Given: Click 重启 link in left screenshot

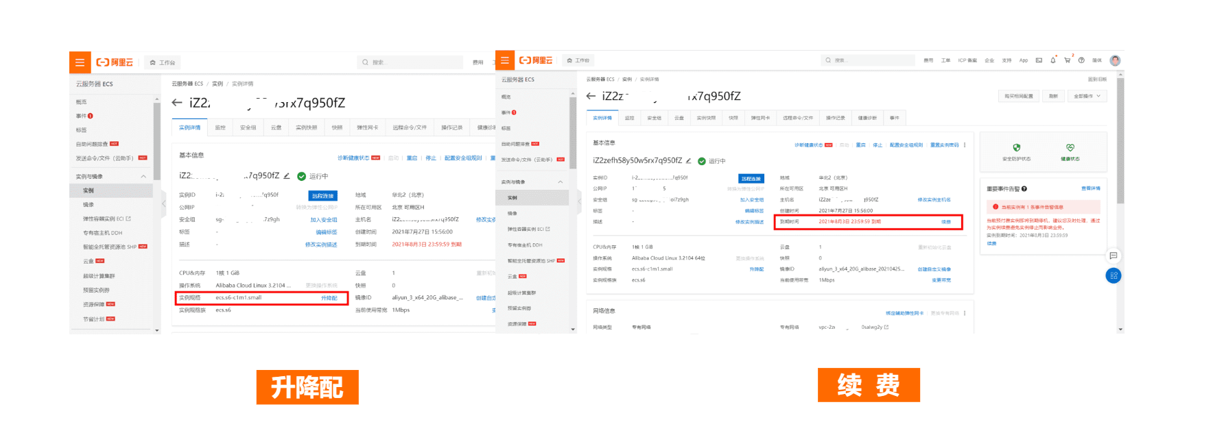Looking at the screenshot, I should (x=412, y=158).
